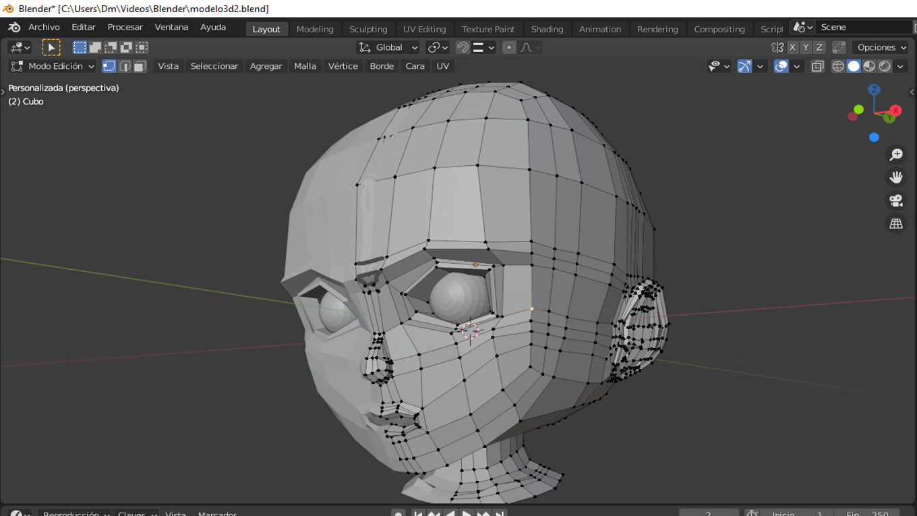This screenshot has height=516, width=917.
Task: Open the Vértice menu
Action: (x=343, y=66)
